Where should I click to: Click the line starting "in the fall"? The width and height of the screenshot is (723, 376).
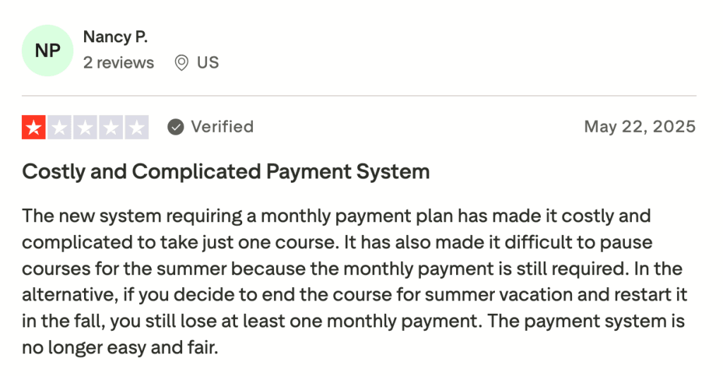(x=353, y=322)
